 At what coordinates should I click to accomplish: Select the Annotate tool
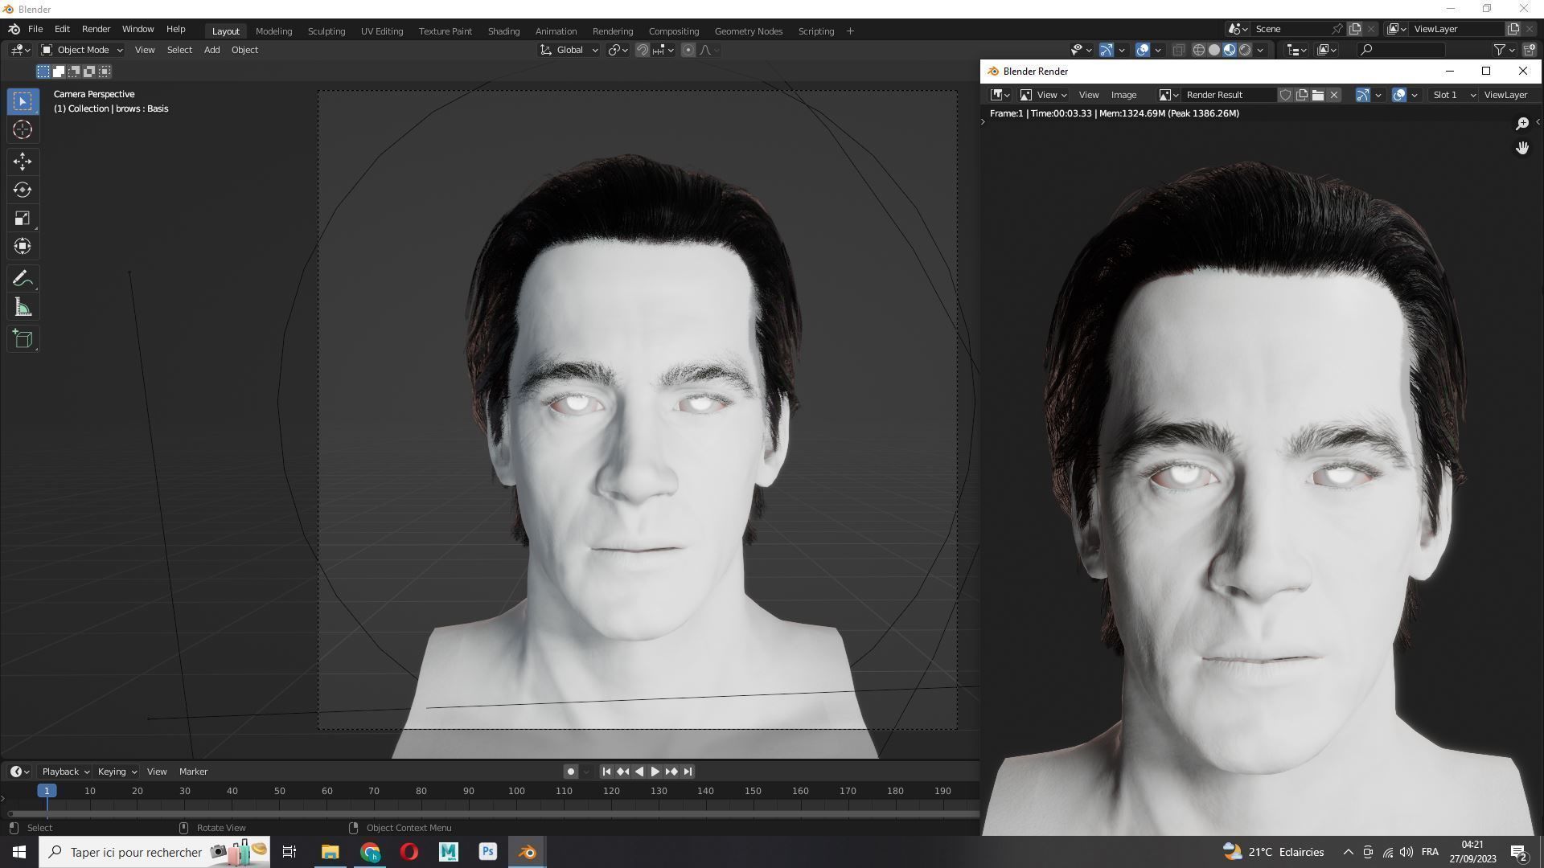pos(23,279)
